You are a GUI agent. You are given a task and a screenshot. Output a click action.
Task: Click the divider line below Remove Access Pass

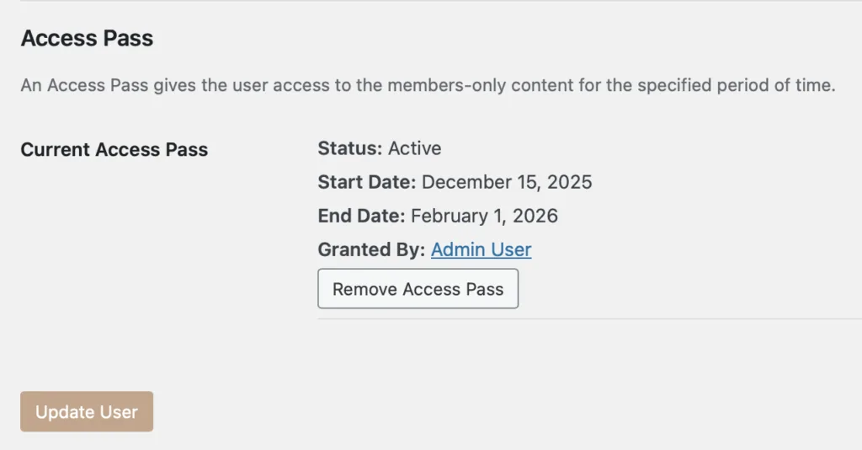(589, 319)
